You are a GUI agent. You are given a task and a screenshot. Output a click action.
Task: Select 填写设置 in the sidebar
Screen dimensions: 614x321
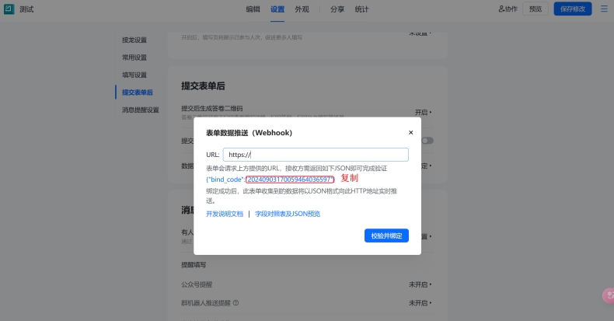[x=134, y=75]
